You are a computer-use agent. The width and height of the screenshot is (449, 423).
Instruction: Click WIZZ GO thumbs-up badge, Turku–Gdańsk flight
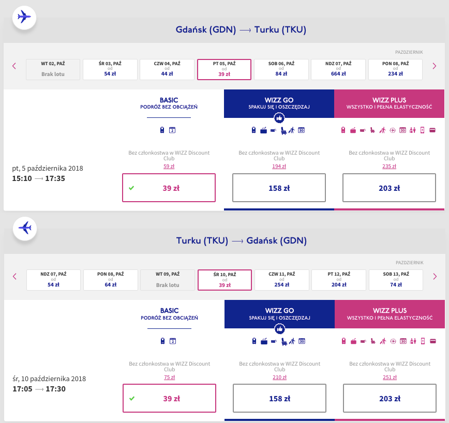pyautogui.click(x=280, y=329)
